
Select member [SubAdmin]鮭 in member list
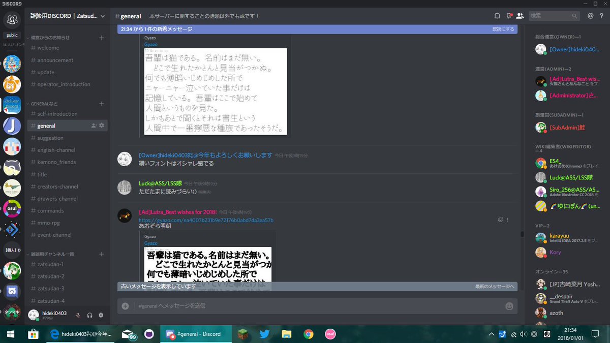pos(567,127)
